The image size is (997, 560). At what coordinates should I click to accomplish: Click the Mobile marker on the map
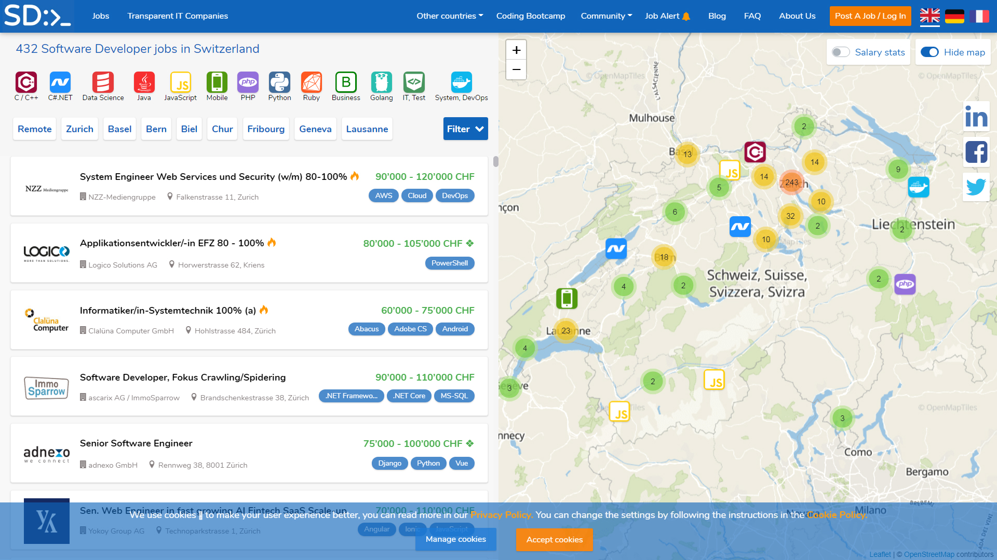[x=567, y=299]
